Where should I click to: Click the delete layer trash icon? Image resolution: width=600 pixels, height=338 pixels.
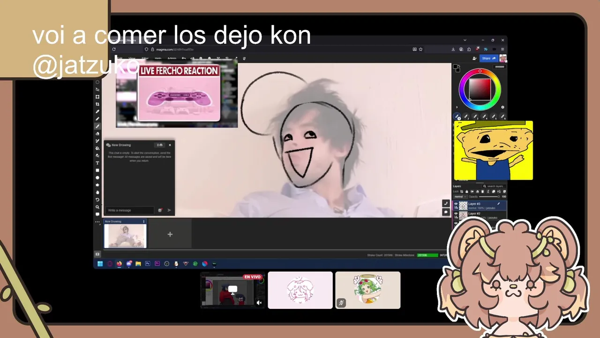482,192
